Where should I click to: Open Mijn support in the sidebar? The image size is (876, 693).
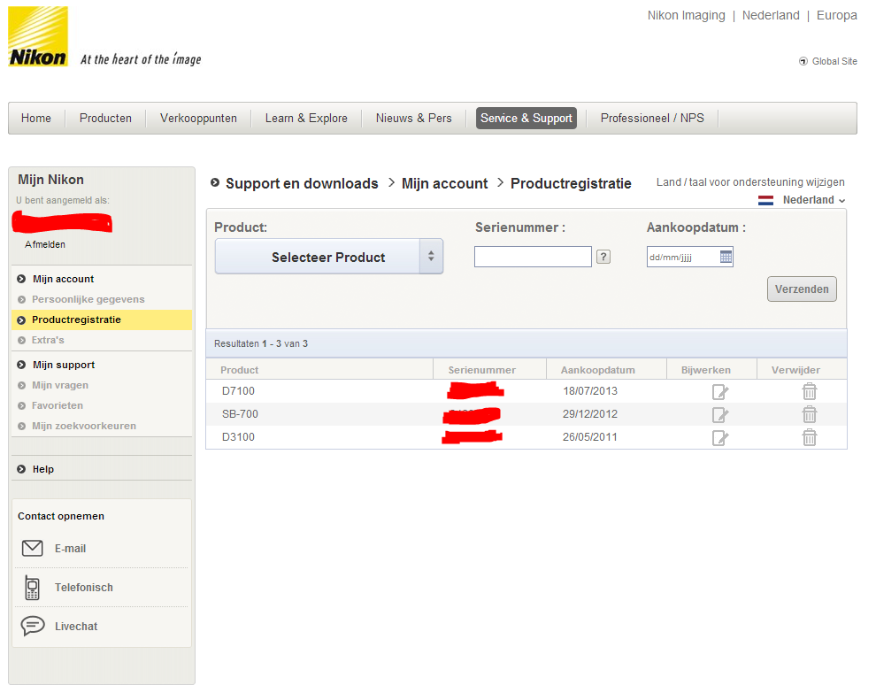[64, 365]
